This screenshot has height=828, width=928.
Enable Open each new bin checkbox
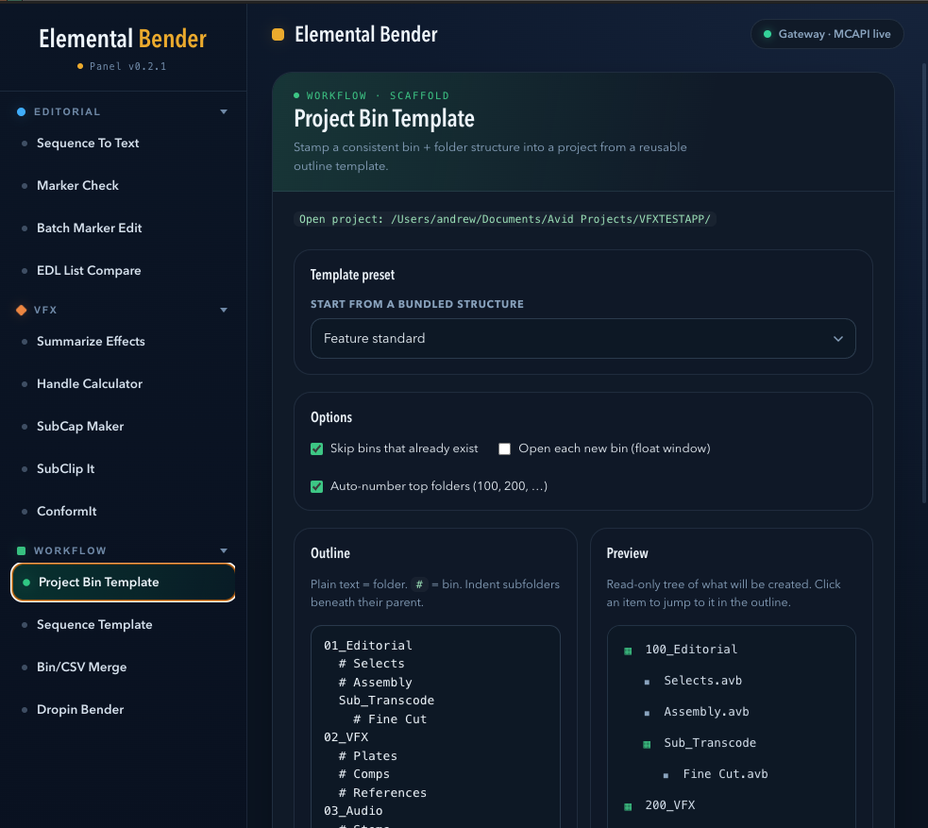504,448
